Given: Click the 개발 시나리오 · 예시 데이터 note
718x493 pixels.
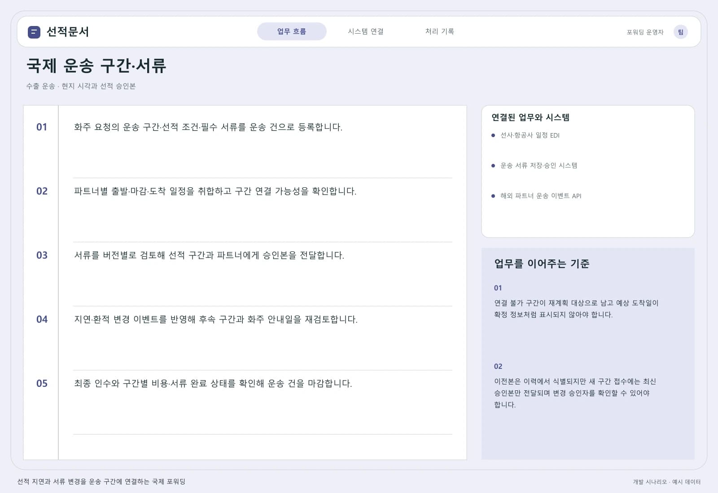Looking at the screenshot, I should tap(667, 482).
